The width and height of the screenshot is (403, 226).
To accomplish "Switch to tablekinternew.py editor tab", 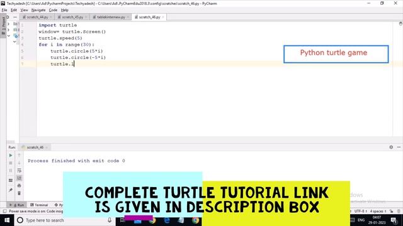I will pyautogui.click(x=111, y=17).
